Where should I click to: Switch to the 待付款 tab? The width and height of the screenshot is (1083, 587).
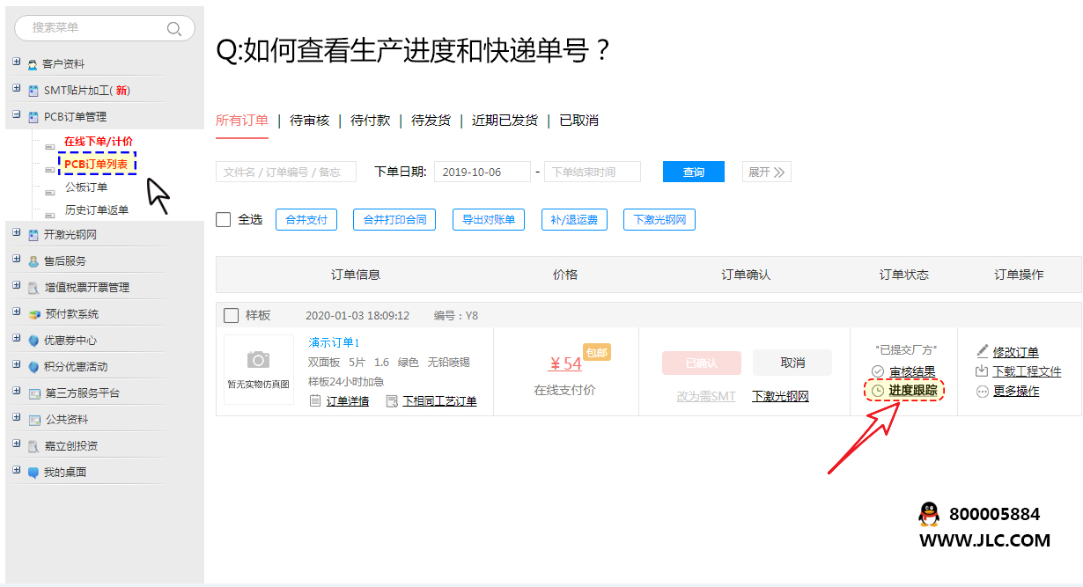tap(370, 121)
